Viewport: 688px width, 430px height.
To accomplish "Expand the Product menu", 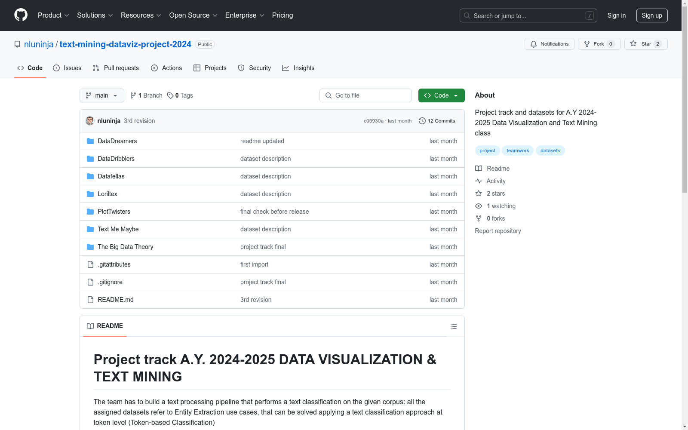I will point(53,15).
